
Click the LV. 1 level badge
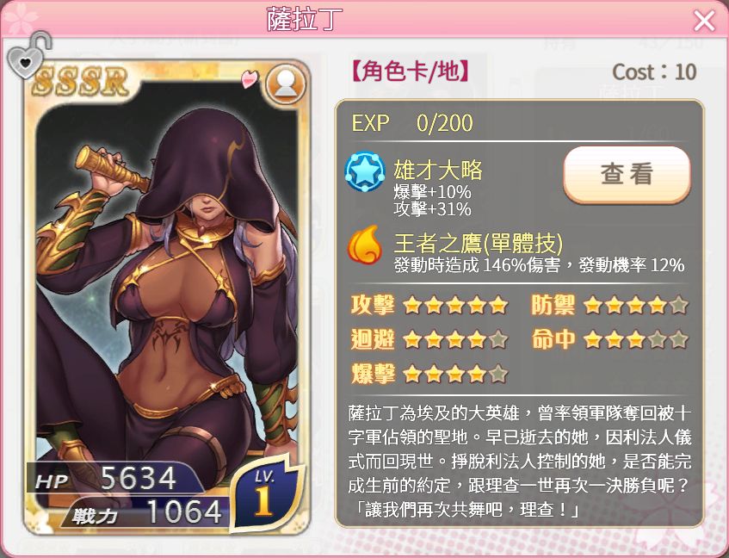264,493
